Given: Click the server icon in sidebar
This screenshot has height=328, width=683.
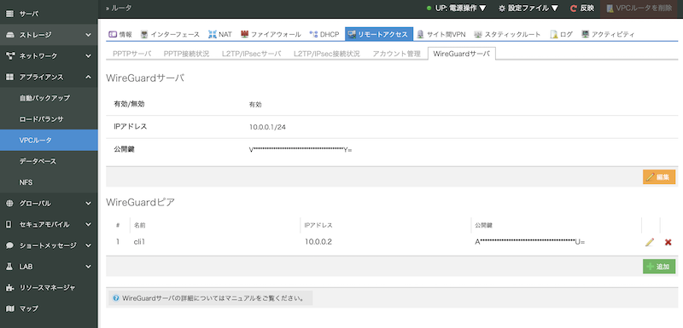Looking at the screenshot, I should 9,14.
